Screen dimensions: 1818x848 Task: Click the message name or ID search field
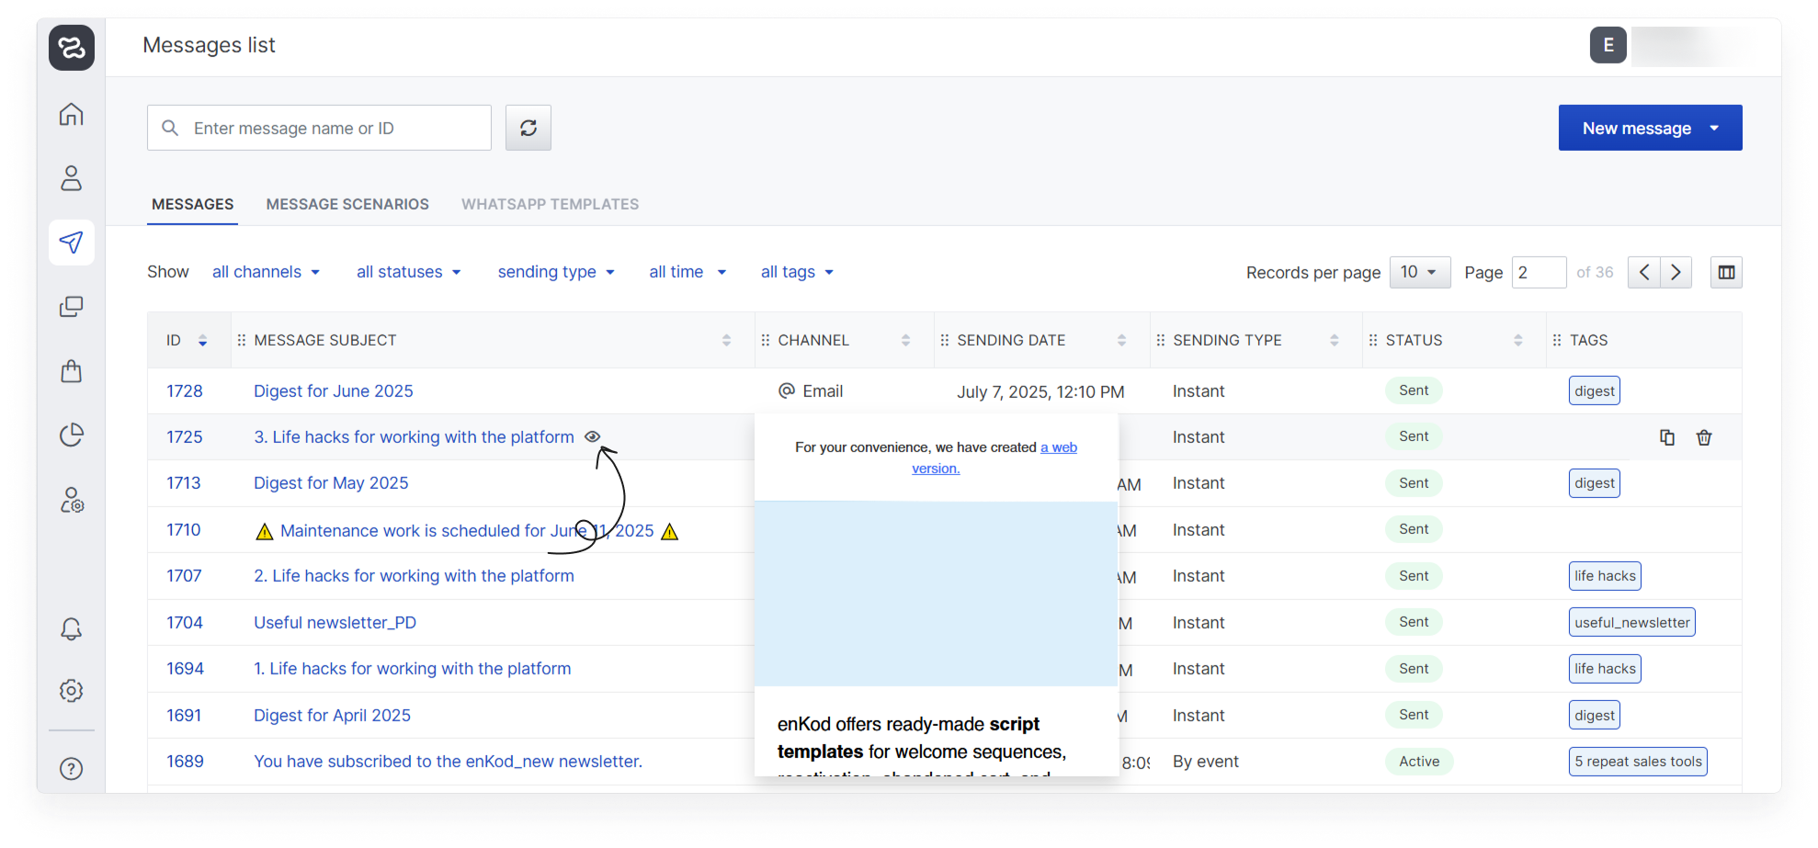pos(331,129)
